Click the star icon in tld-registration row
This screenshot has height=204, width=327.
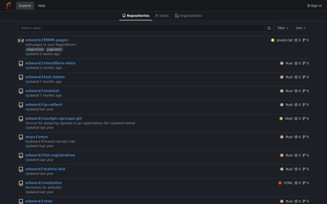(x=296, y=155)
